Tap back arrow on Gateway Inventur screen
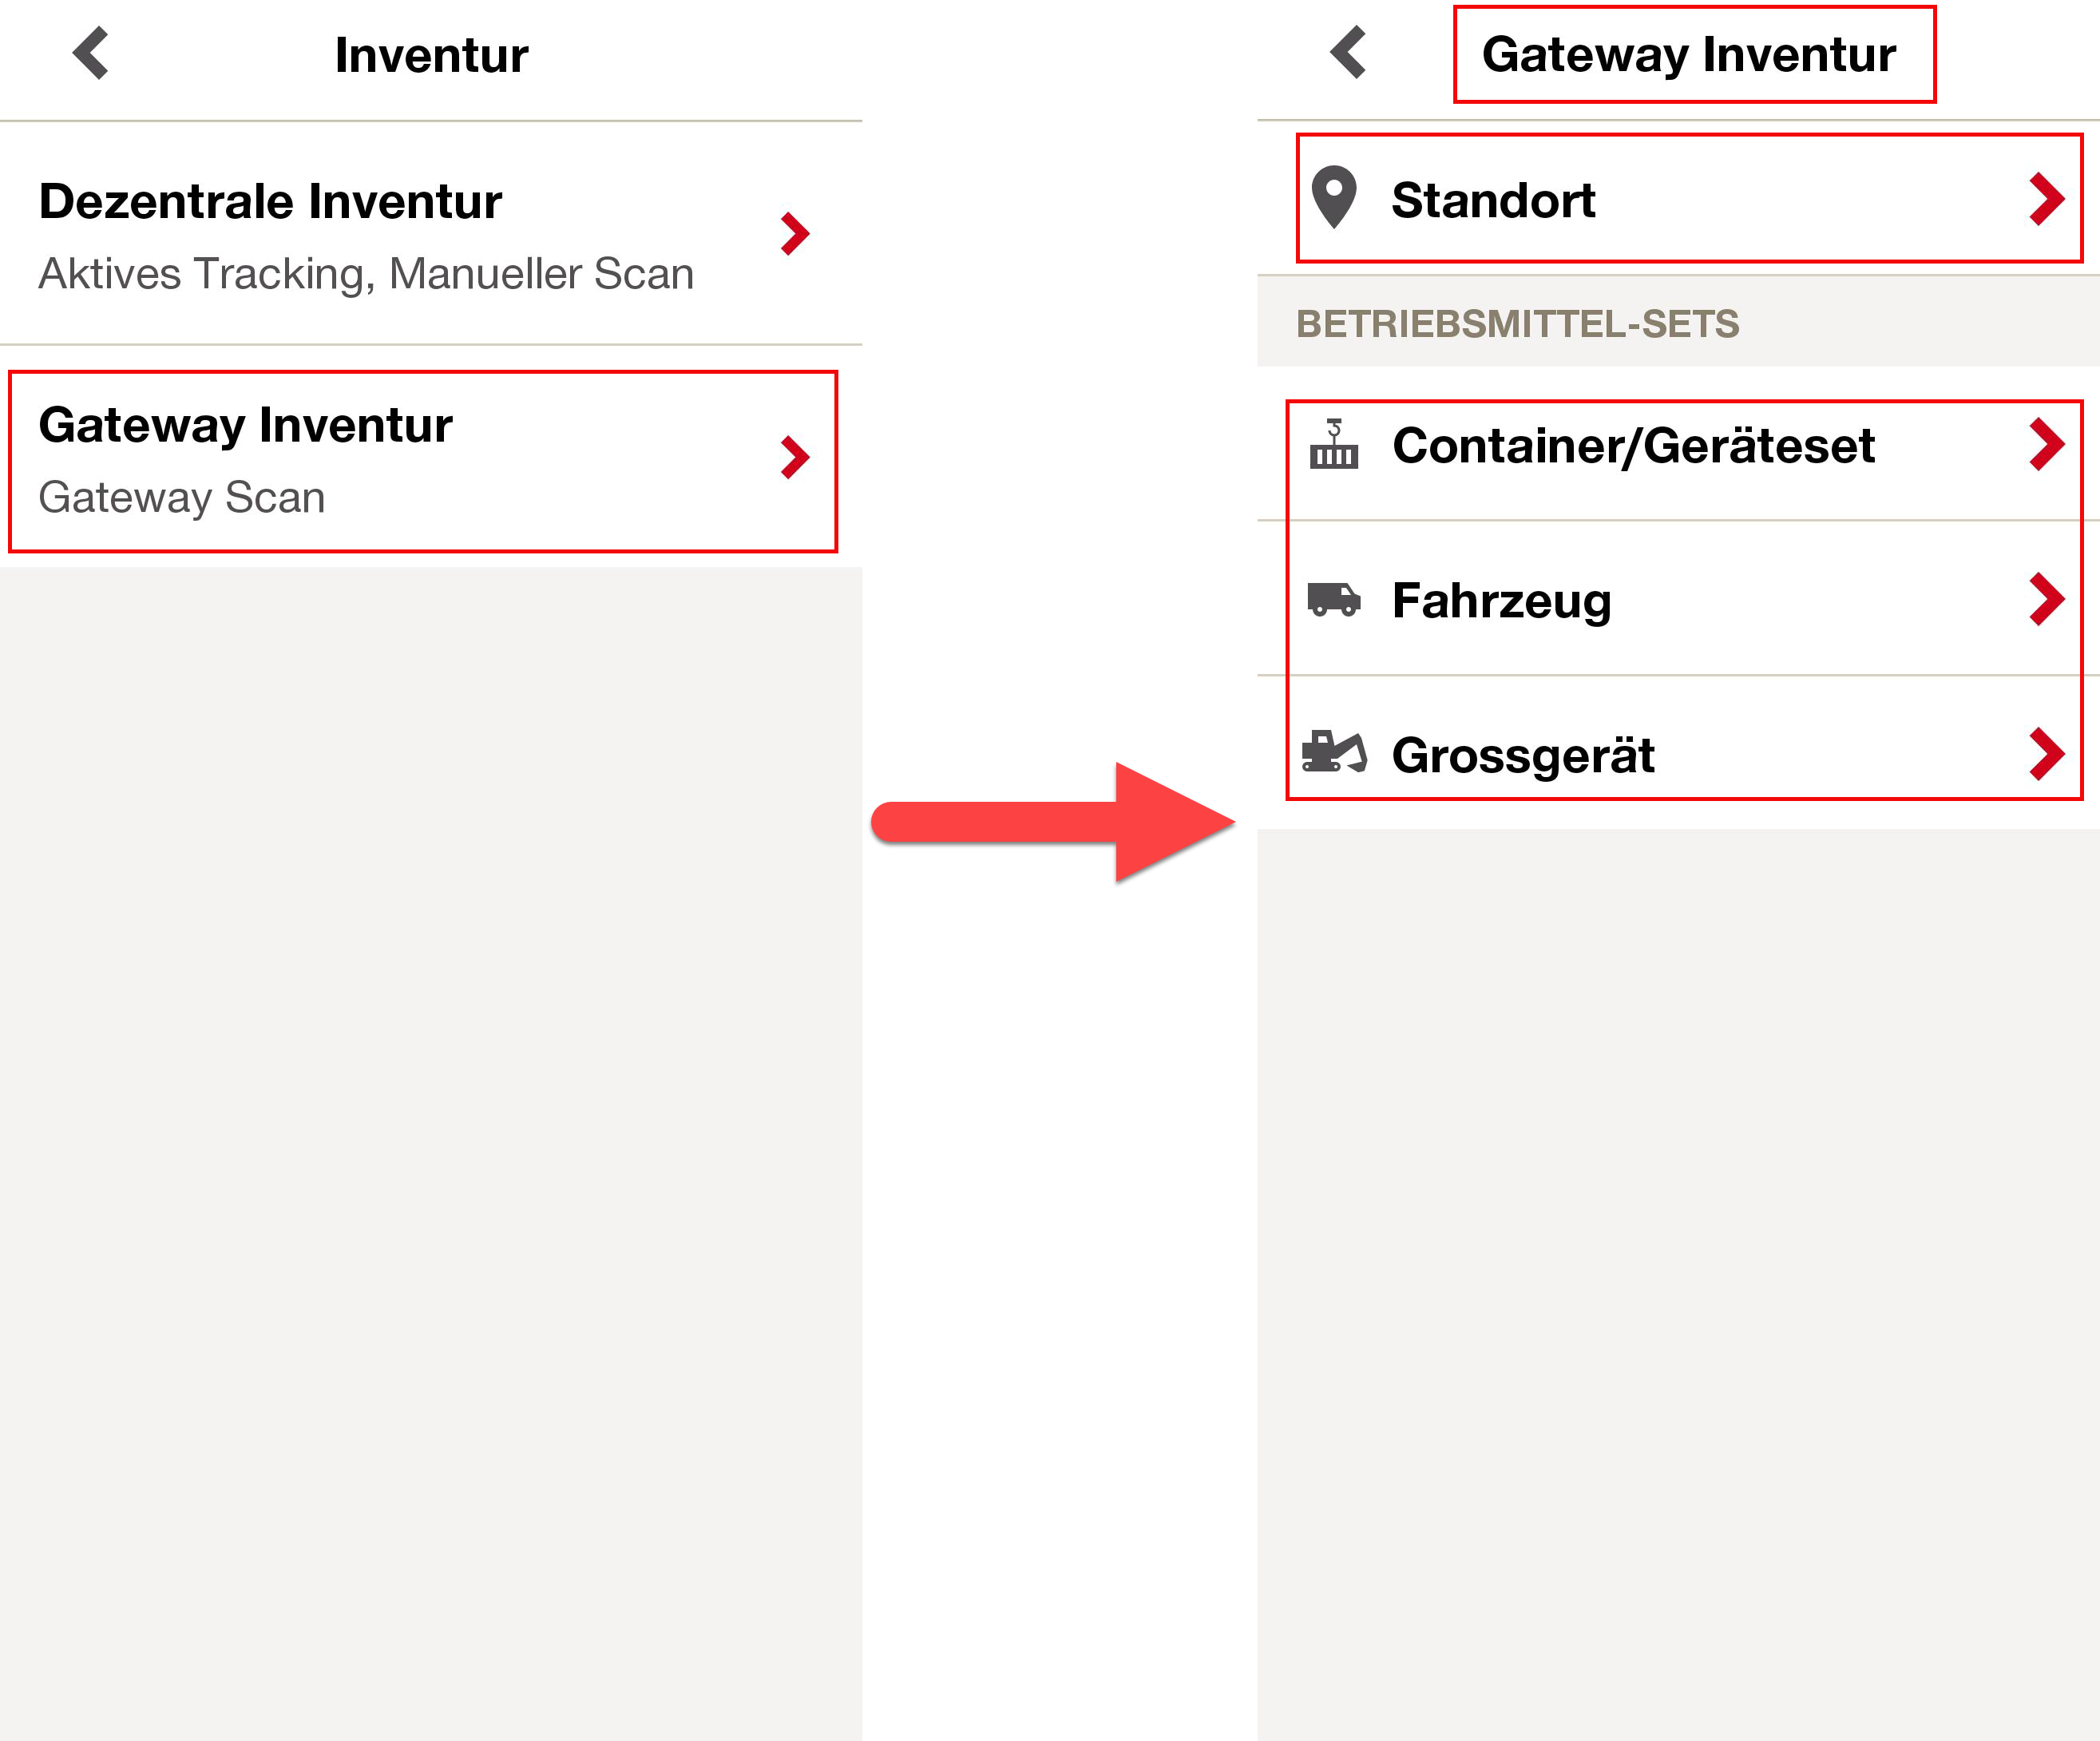This screenshot has height=1741, width=2100. click(x=1348, y=52)
